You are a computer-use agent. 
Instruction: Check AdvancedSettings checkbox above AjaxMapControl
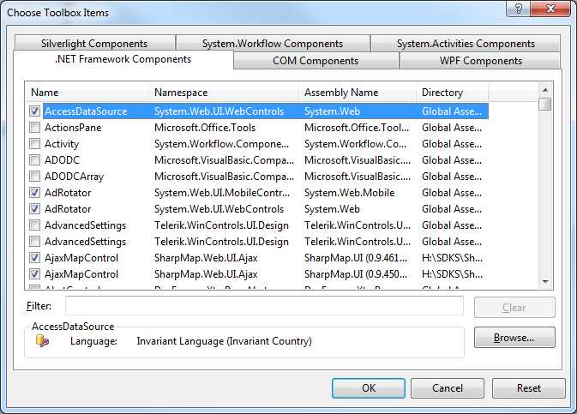[x=34, y=242]
